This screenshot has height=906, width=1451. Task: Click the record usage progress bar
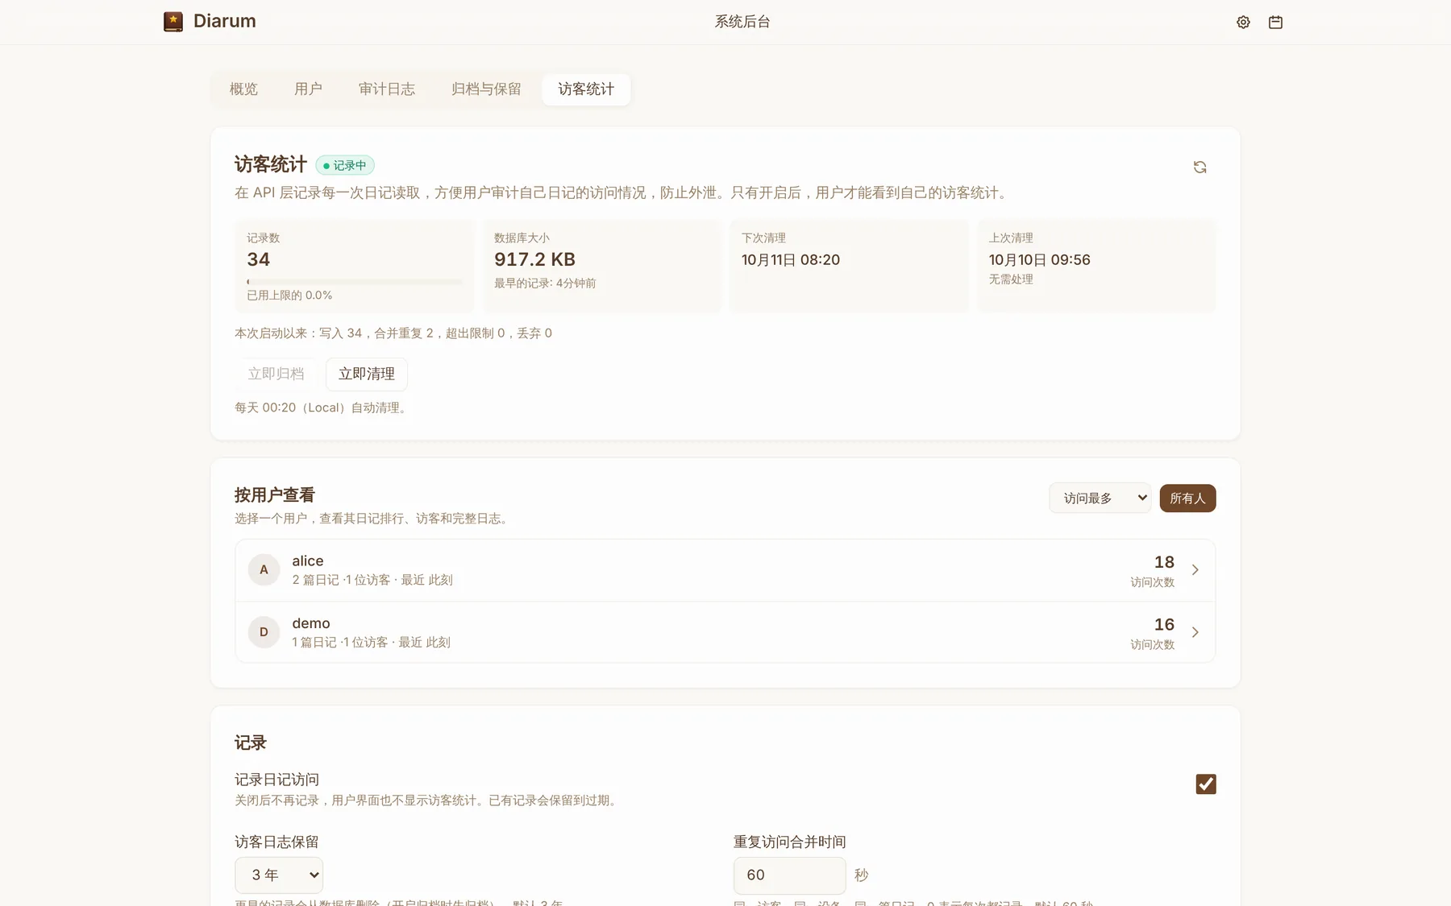point(355,282)
